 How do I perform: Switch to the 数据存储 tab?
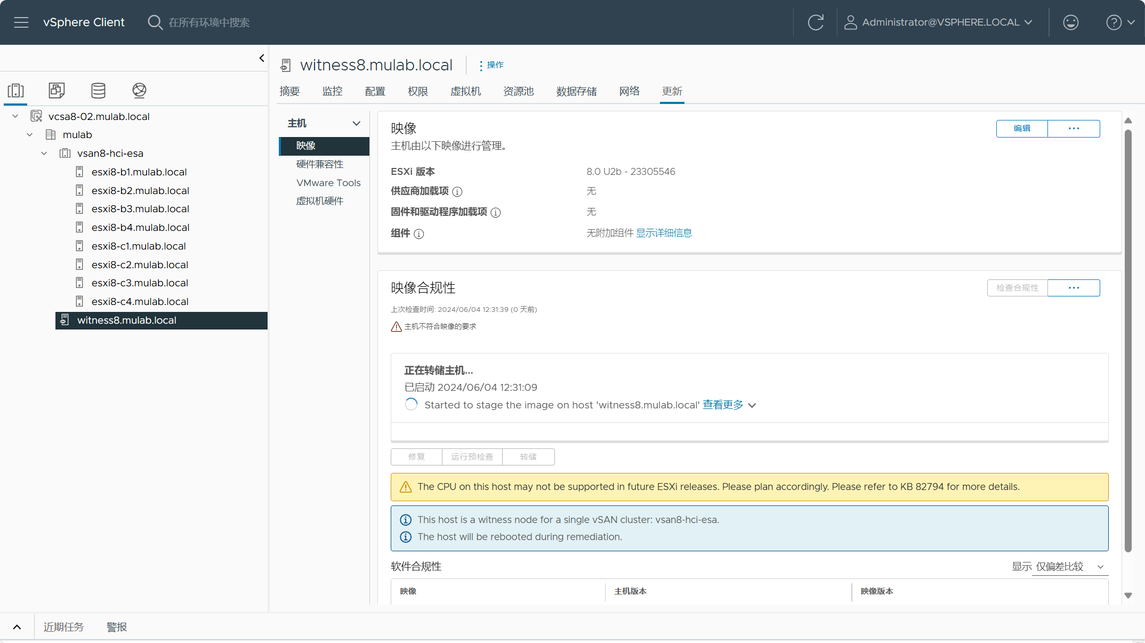(576, 91)
